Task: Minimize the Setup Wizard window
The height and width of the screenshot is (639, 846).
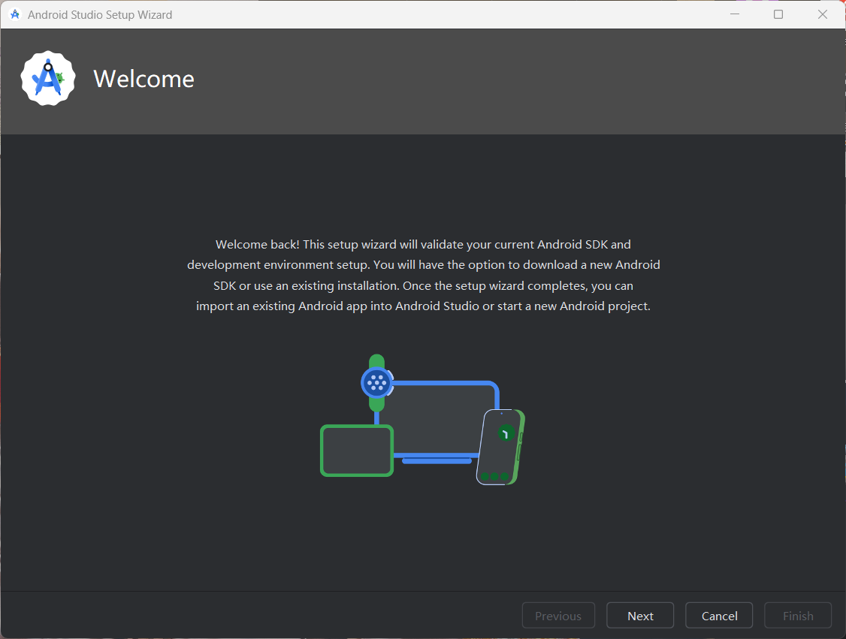Action: pos(734,14)
